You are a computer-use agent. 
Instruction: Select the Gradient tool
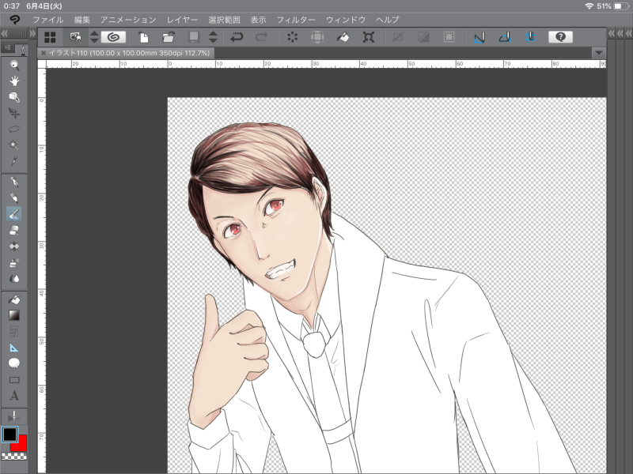pos(13,315)
